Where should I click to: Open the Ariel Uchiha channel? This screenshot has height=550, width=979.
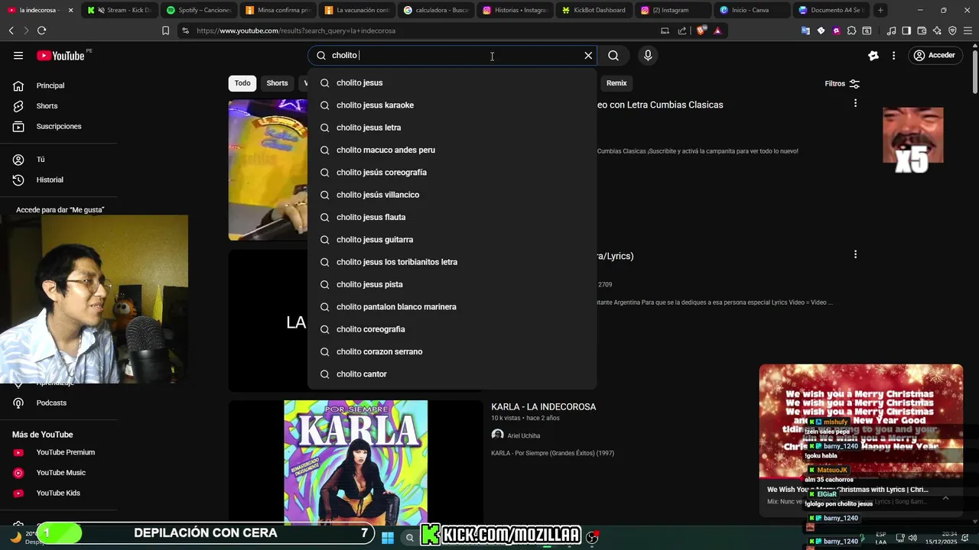pyautogui.click(x=524, y=436)
